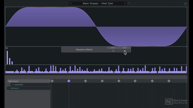Screen dimensions: 193x108
Task: Click the Grid Y value field
Action: 125,51
